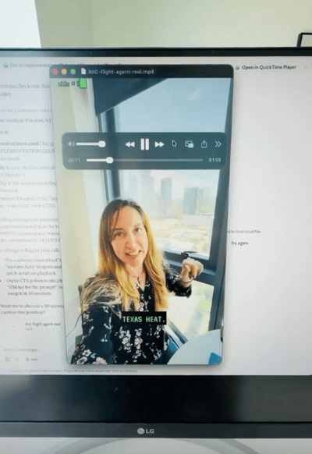Adjust the volume slider knob
This screenshot has height=454, width=312.
point(101,144)
